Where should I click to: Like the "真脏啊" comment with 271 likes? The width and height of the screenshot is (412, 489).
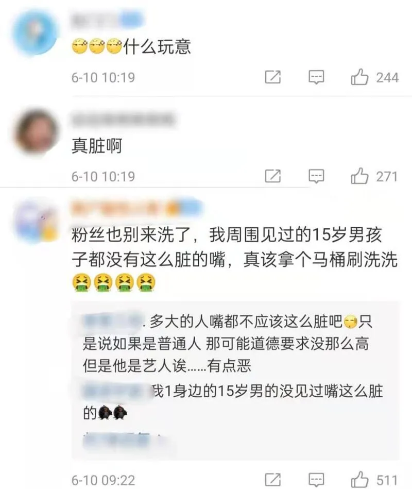[x=359, y=176]
